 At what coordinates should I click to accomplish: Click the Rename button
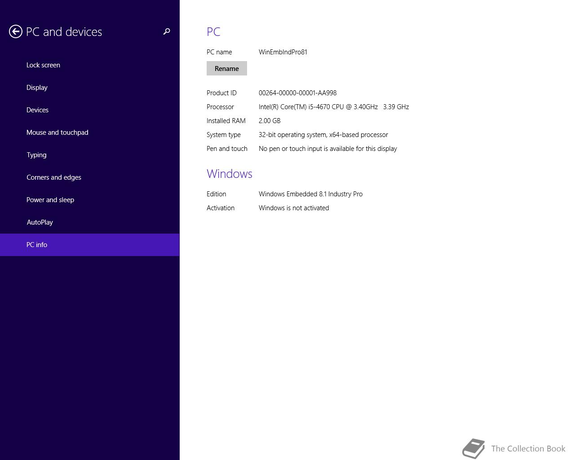point(227,68)
